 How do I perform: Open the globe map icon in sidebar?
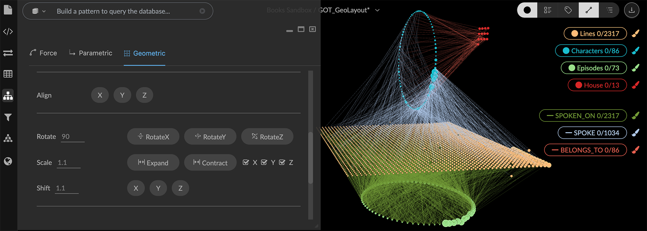pyautogui.click(x=8, y=161)
